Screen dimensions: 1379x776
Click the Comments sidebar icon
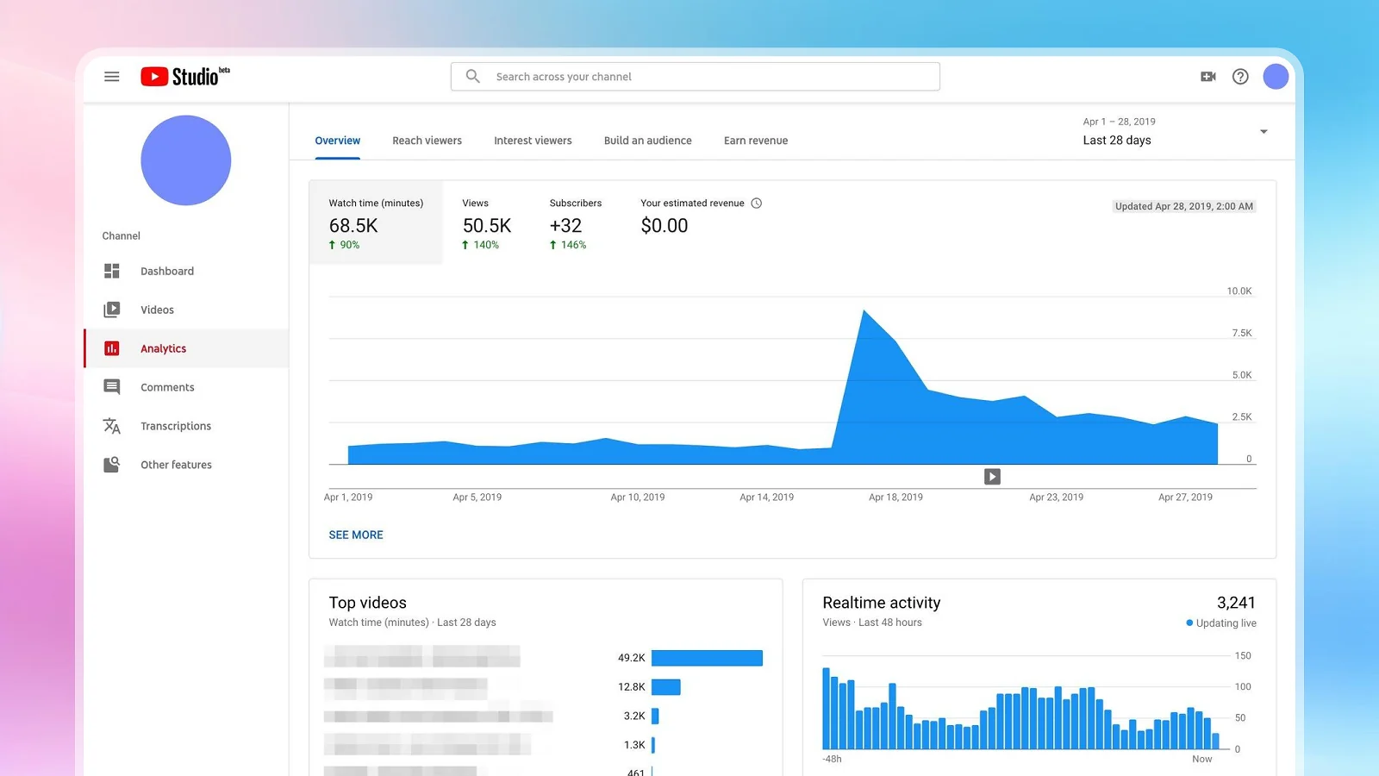tap(112, 387)
